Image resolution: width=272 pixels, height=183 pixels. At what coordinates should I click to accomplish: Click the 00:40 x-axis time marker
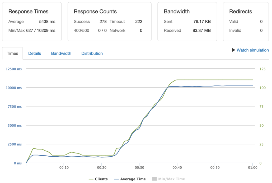pyautogui.click(x=177, y=168)
